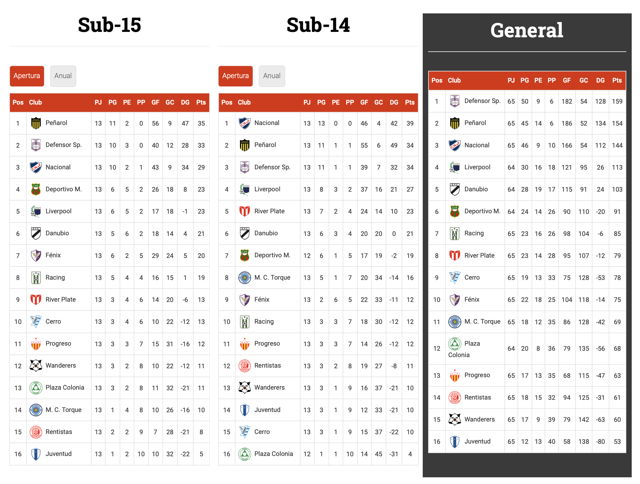Switch to the Anual tab under Sub-15
Screen dimensions: 640x484
63,76
